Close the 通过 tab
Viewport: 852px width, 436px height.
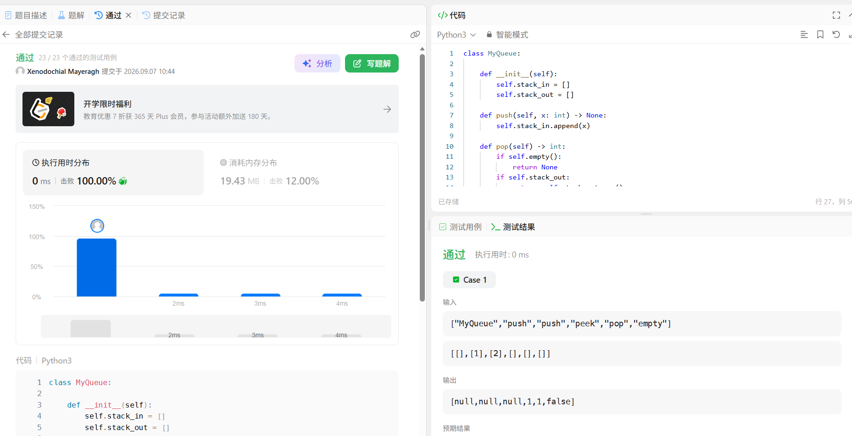coord(128,15)
